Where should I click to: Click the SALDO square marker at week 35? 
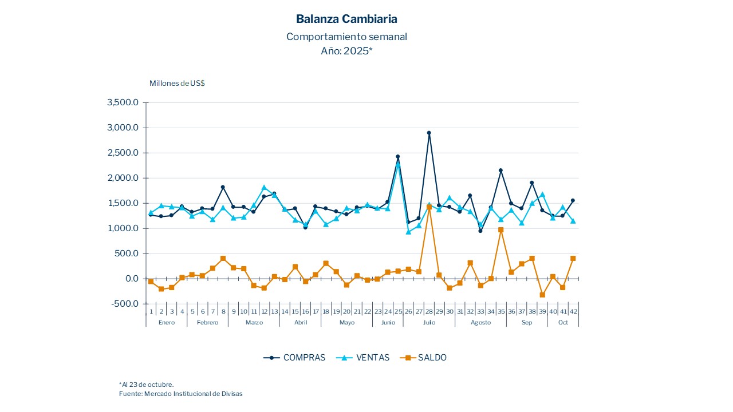[x=501, y=229]
